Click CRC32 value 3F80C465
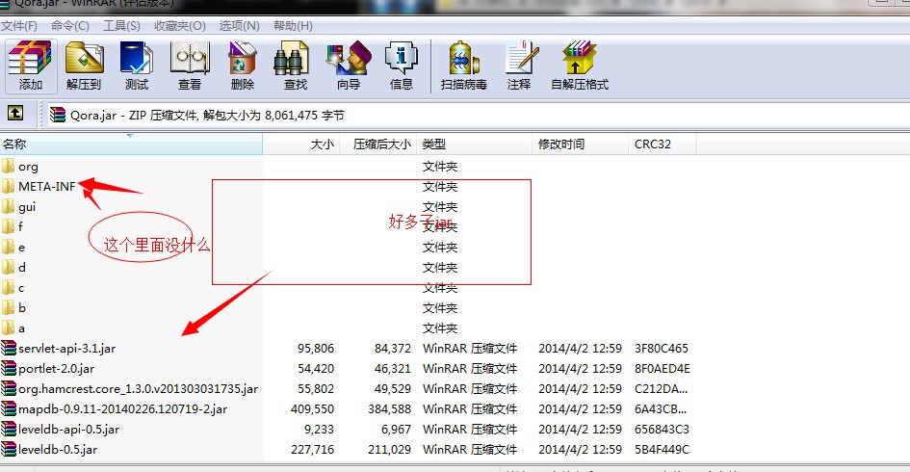This screenshot has height=472, width=910. (661, 349)
